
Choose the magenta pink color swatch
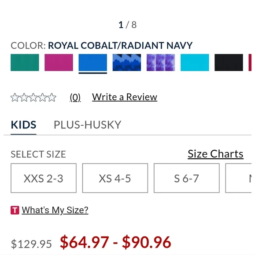59,62
